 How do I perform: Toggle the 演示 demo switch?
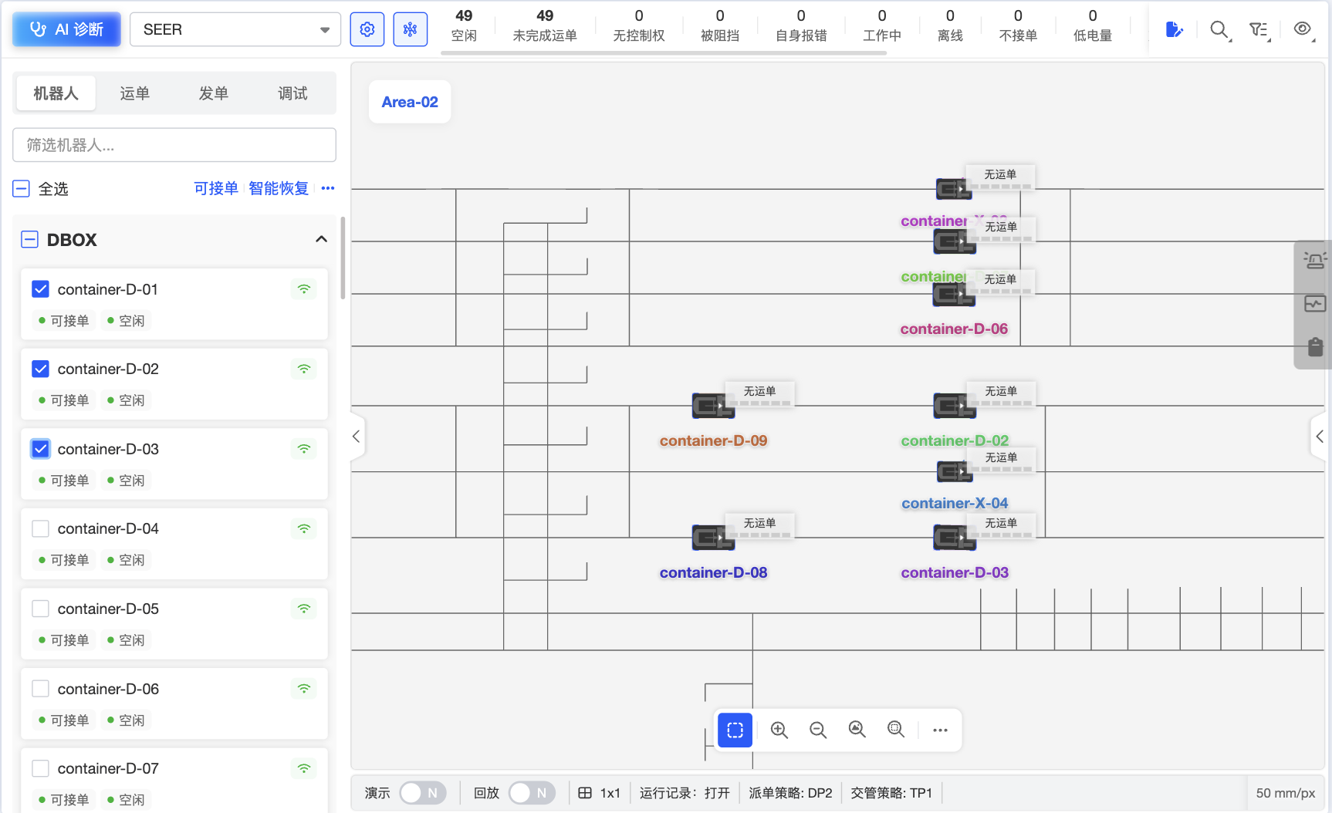point(423,793)
